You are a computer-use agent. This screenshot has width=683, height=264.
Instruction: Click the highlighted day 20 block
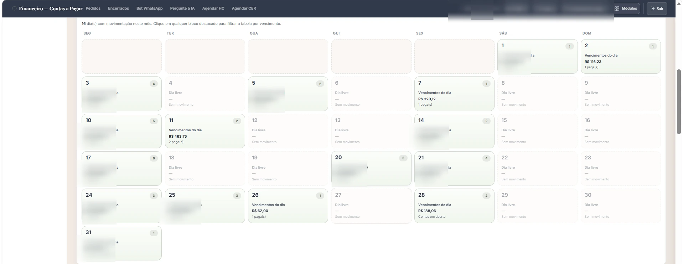pyautogui.click(x=371, y=168)
